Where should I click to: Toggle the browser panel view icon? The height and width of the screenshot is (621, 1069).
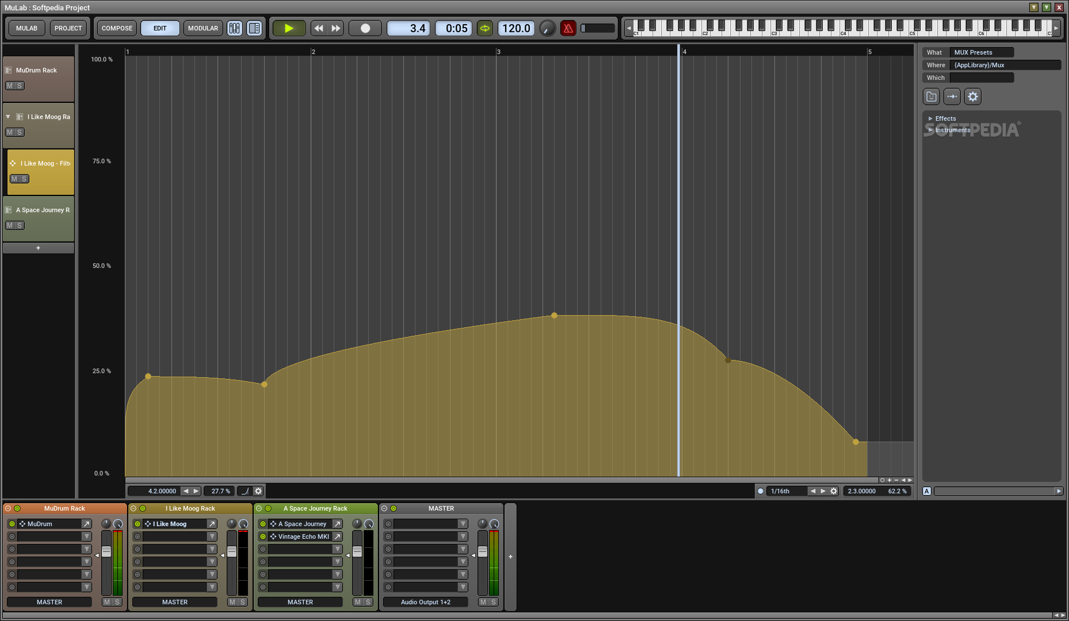click(x=254, y=28)
